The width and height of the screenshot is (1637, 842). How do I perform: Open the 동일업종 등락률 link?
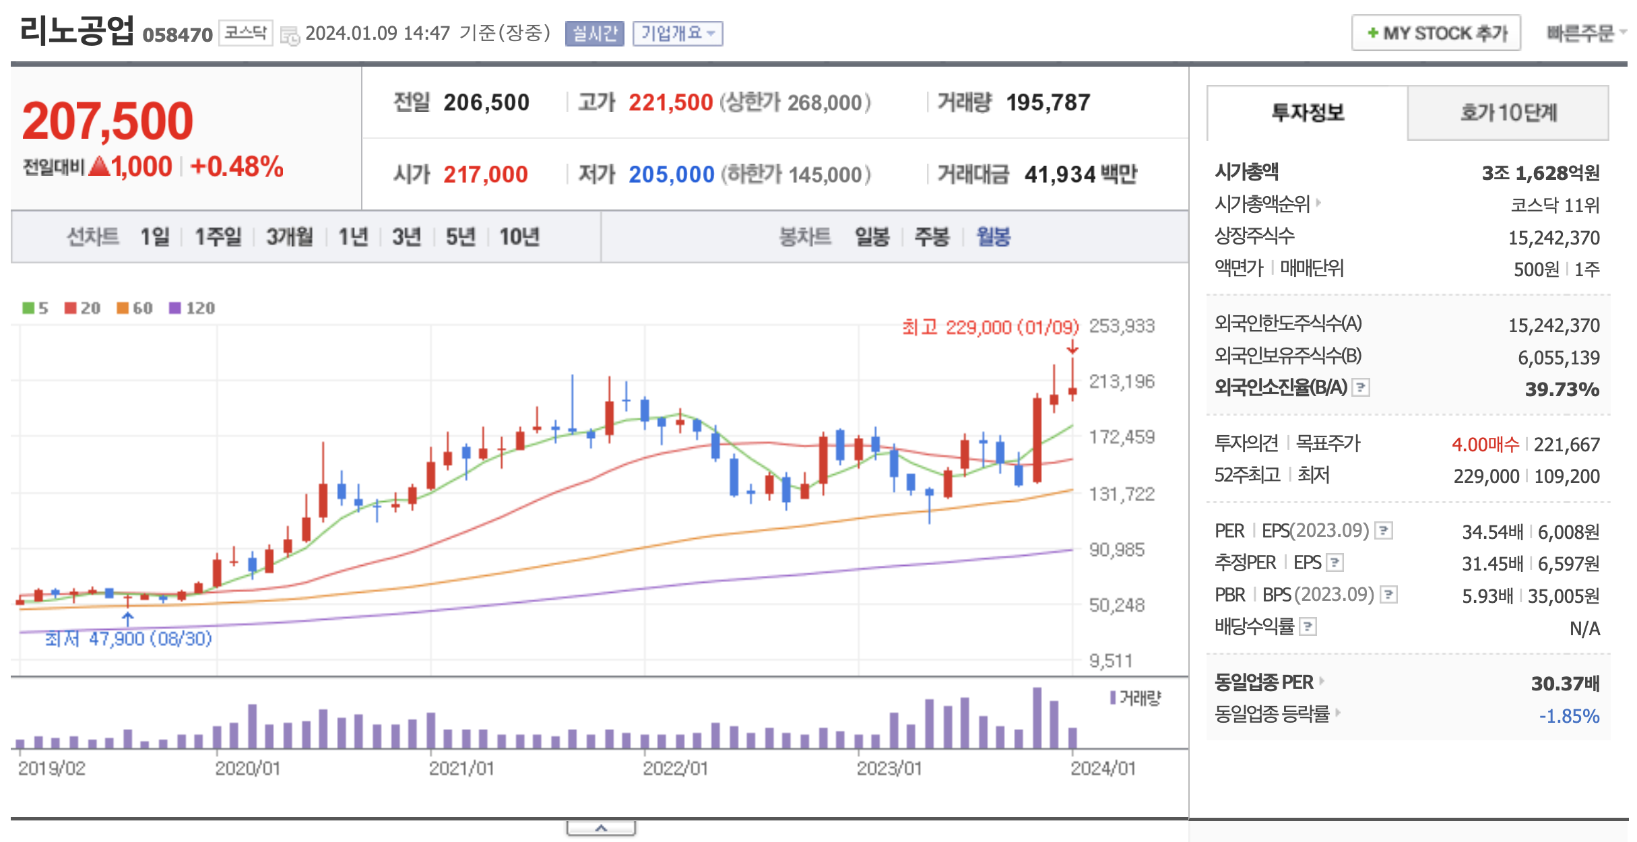(x=1271, y=713)
